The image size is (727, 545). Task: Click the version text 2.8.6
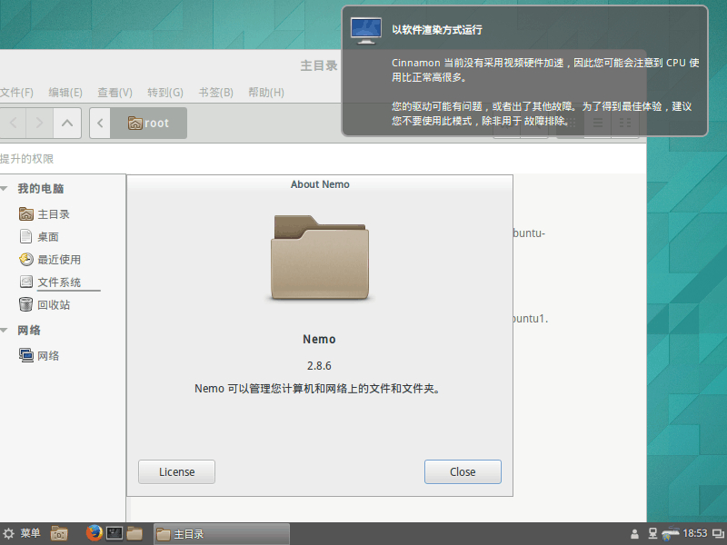(319, 366)
